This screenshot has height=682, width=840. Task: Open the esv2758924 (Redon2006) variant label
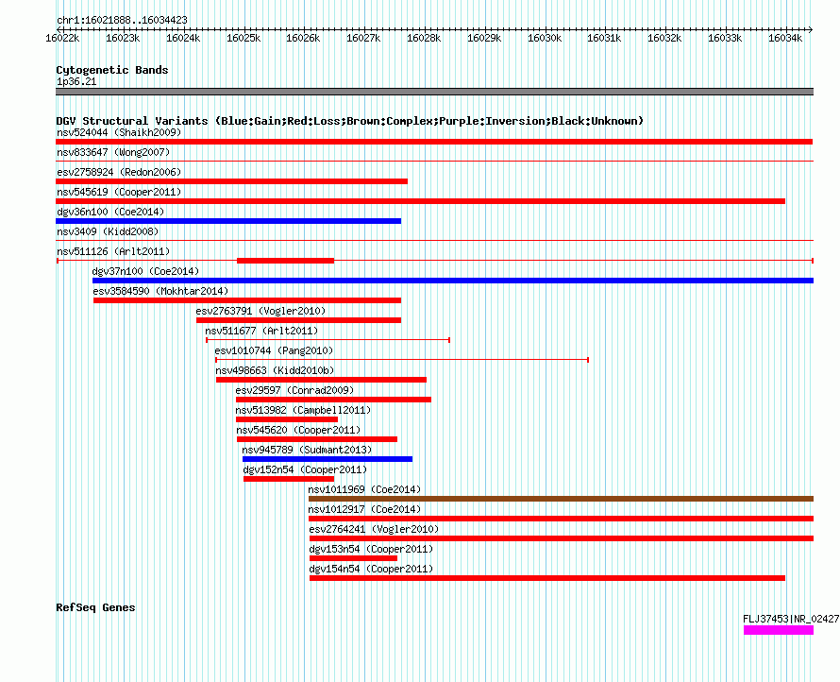(x=119, y=172)
